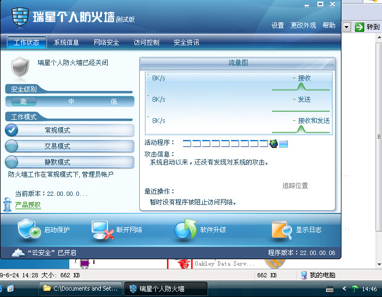Viewport: 382px width, 297px height.
Task: Open C:\Documents and Set... taskbar button
Action: pos(81,288)
